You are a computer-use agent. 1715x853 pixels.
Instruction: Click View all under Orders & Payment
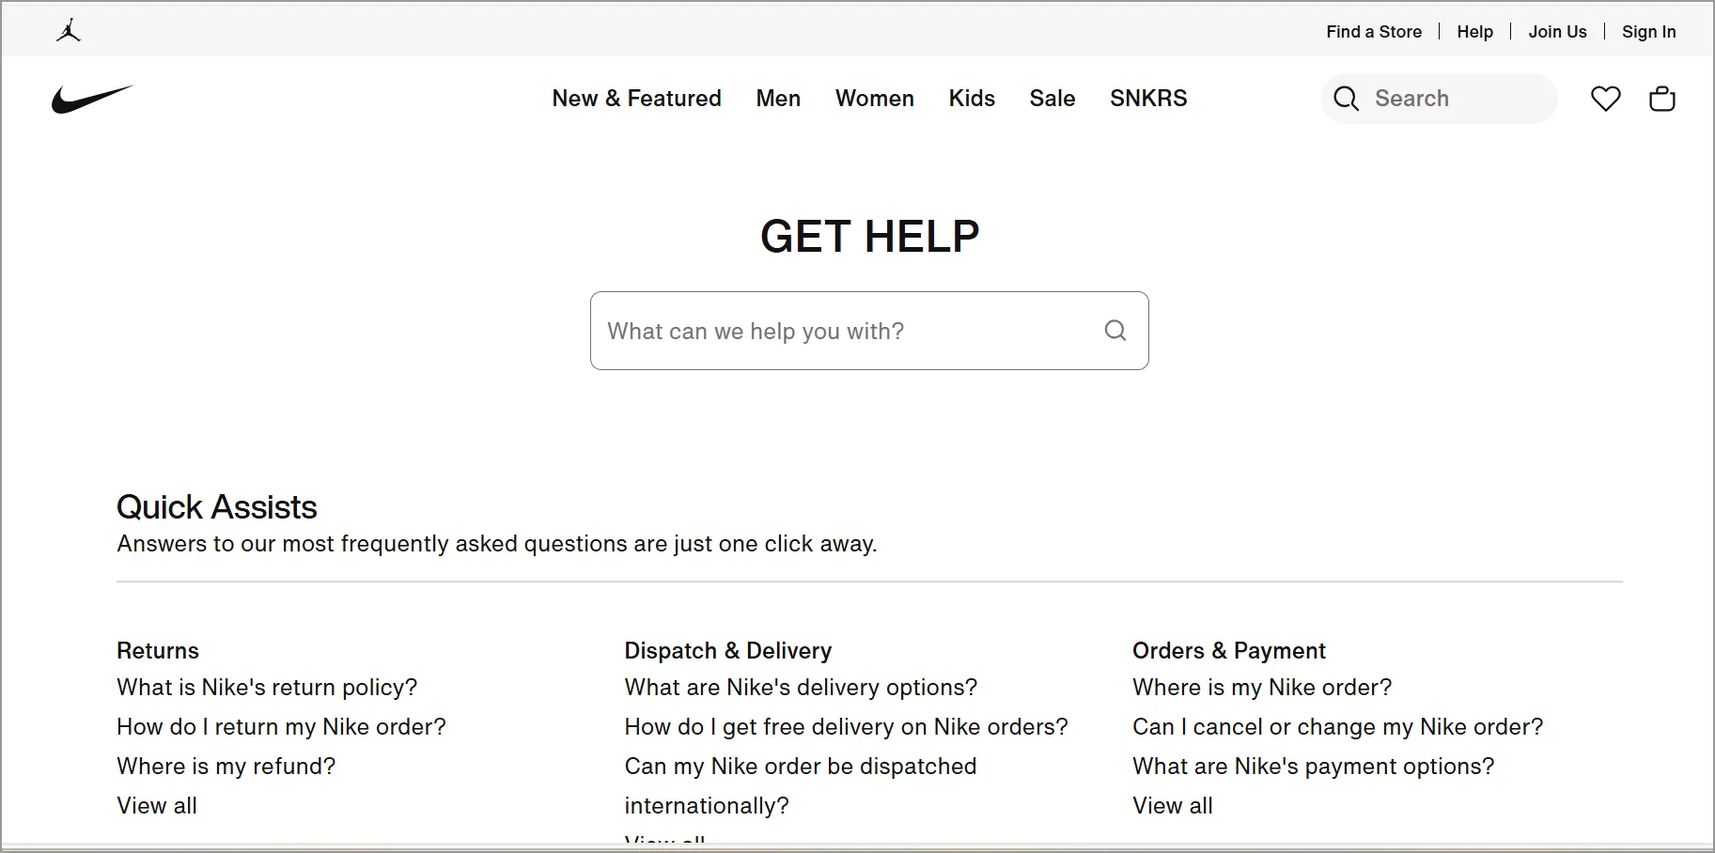tap(1173, 806)
